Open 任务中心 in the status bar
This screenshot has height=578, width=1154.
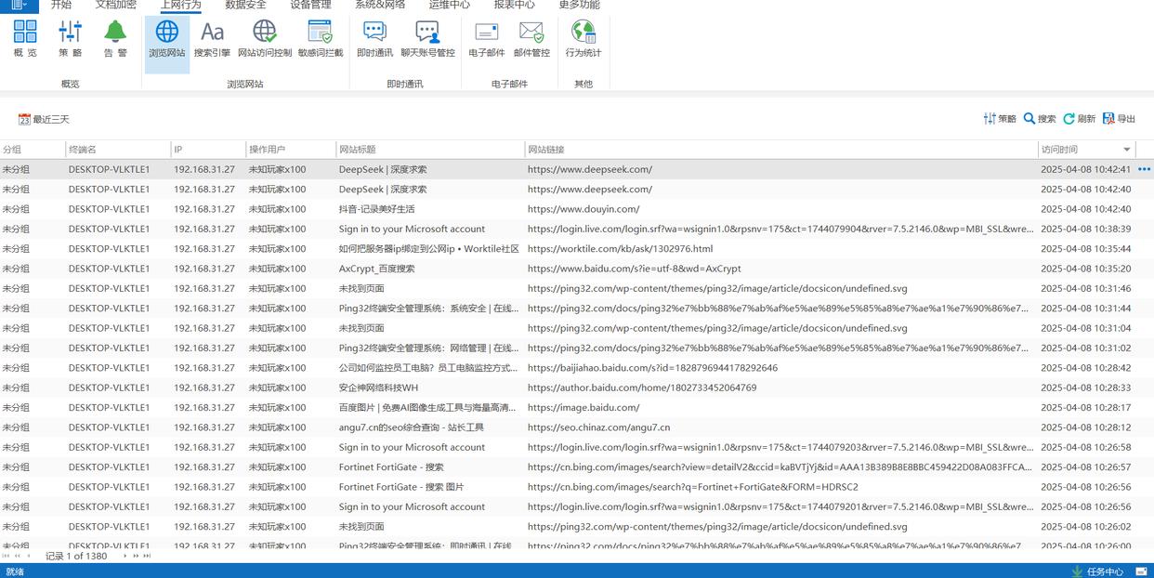[1097, 571]
